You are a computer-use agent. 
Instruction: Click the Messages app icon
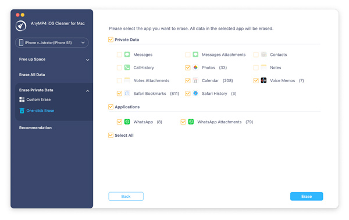(127, 55)
